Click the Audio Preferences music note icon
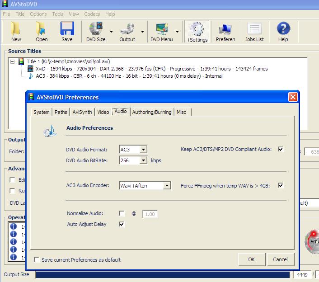This screenshot has height=282, width=319. [50, 131]
